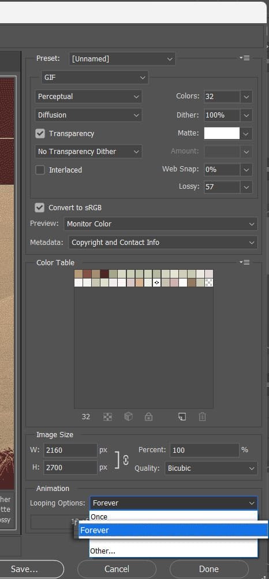Image resolution: width=269 pixels, height=579 pixels.
Task: Open the GIF file format dropdown
Action: pos(95,78)
